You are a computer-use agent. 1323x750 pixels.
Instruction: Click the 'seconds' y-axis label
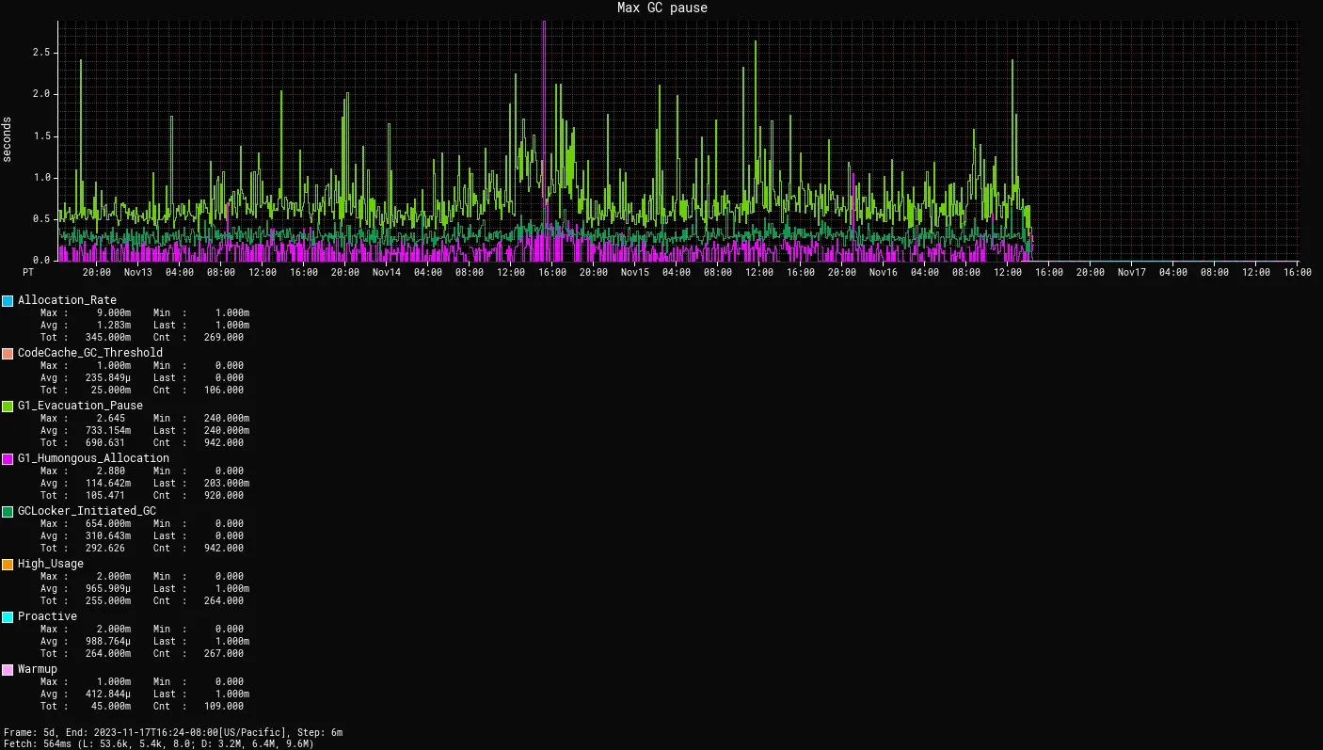pos(8,139)
